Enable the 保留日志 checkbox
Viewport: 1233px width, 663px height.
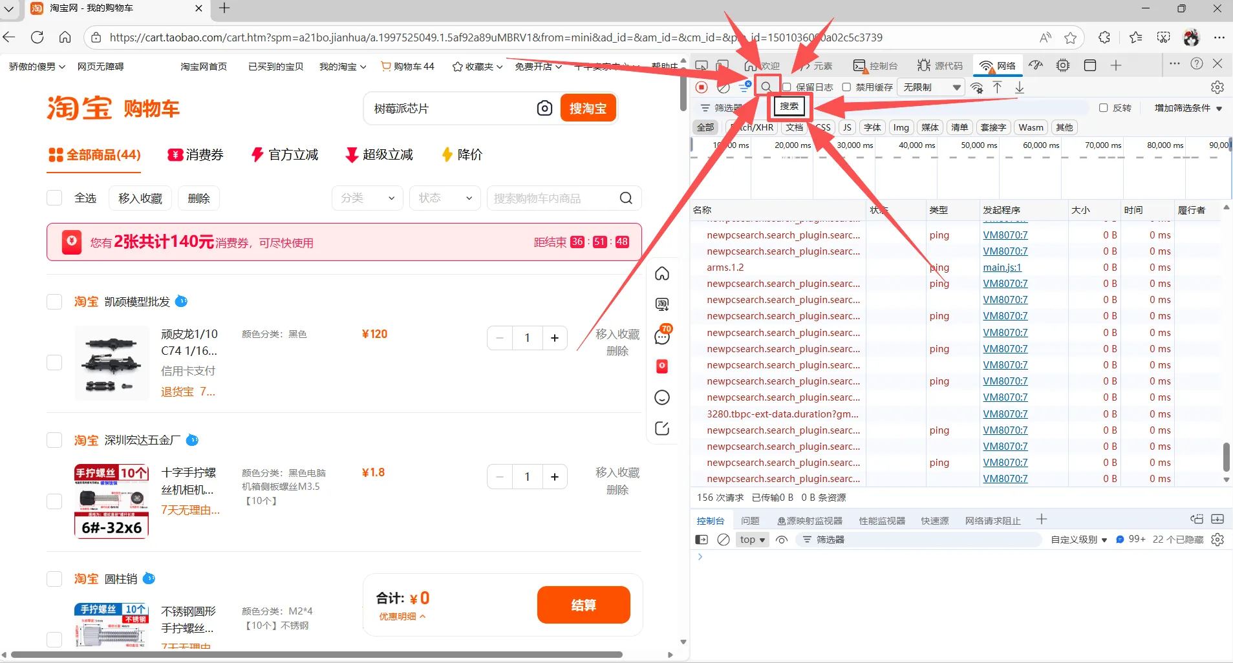[x=787, y=87]
